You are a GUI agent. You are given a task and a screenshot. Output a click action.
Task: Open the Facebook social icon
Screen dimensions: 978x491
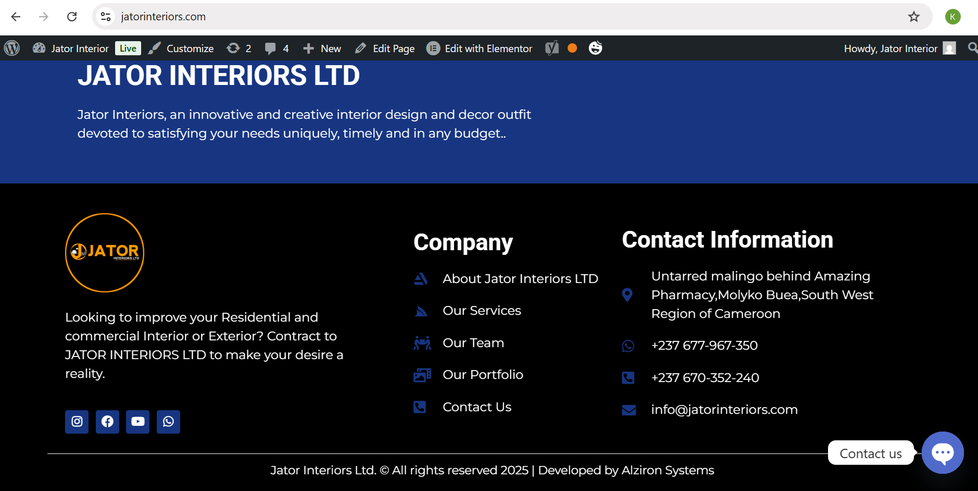coord(107,422)
